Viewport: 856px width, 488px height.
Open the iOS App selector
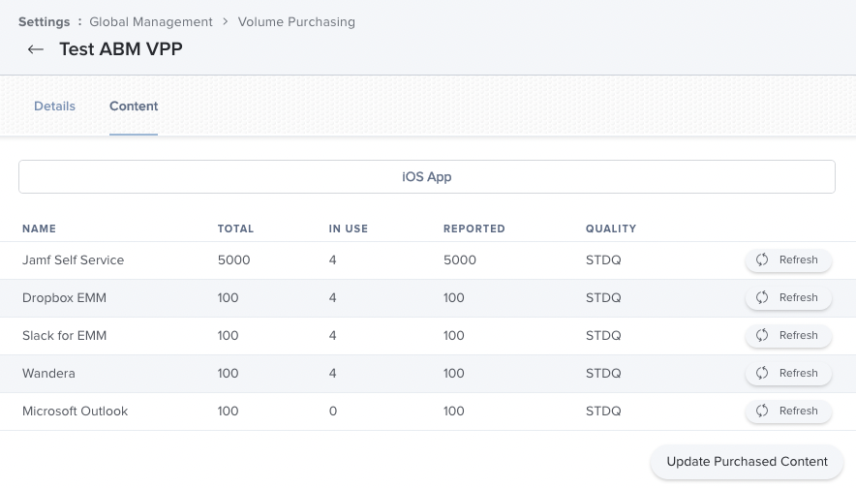coord(427,177)
